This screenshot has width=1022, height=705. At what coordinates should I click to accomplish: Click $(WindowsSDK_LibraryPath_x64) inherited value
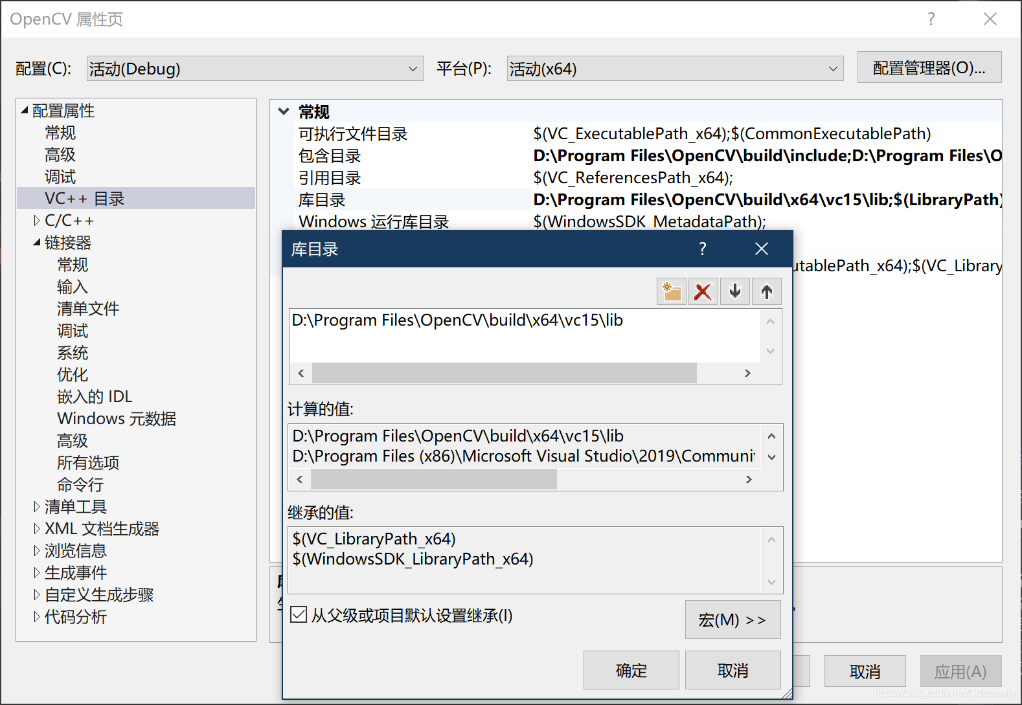(413, 559)
